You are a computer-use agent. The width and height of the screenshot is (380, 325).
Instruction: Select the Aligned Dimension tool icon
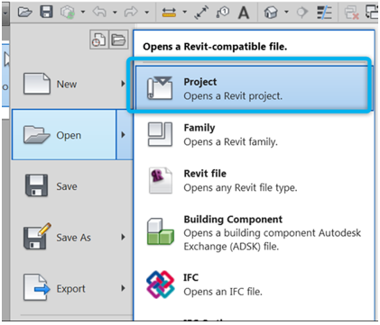pyautogui.click(x=201, y=13)
